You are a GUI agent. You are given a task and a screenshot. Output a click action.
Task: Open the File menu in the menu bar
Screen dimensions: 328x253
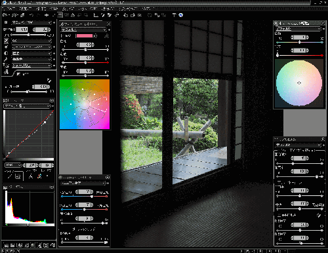[x=9, y=9]
